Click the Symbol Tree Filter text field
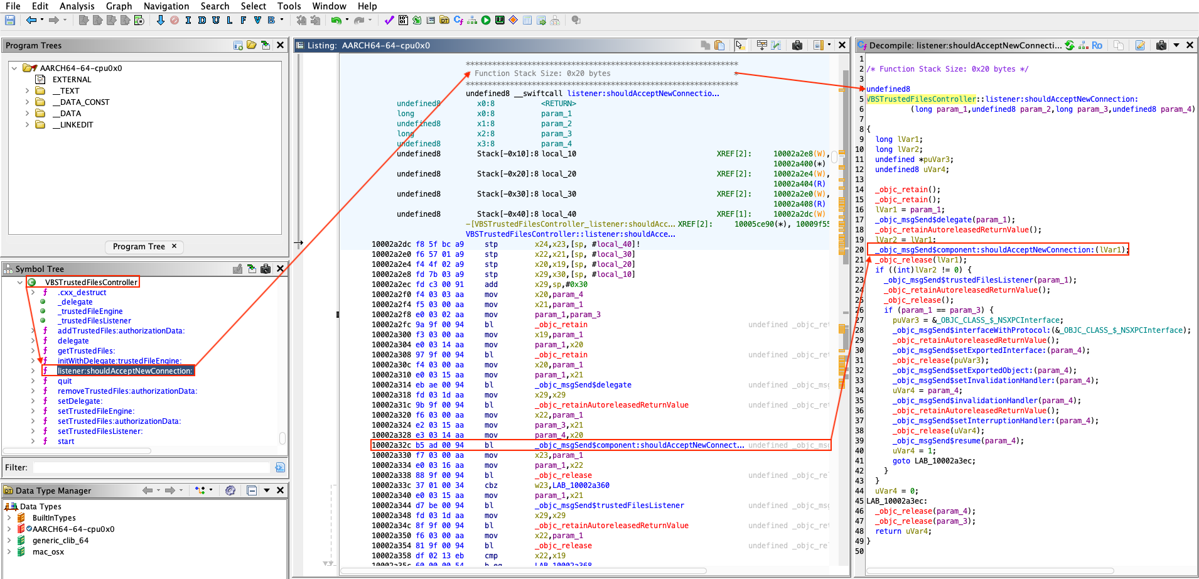The height and width of the screenshot is (579, 1199). coord(152,468)
